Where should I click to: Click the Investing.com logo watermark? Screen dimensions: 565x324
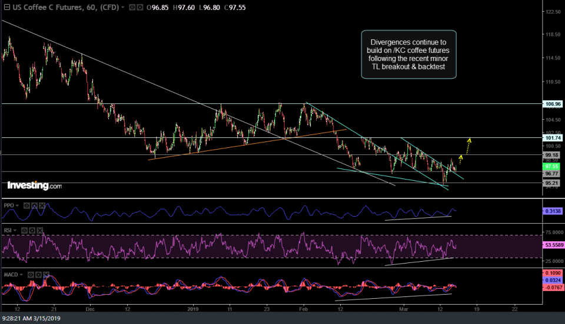click(x=34, y=185)
